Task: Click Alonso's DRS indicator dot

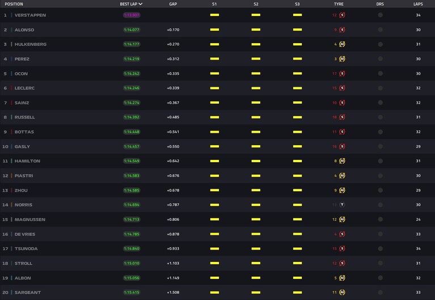Action: coord(381,29)
